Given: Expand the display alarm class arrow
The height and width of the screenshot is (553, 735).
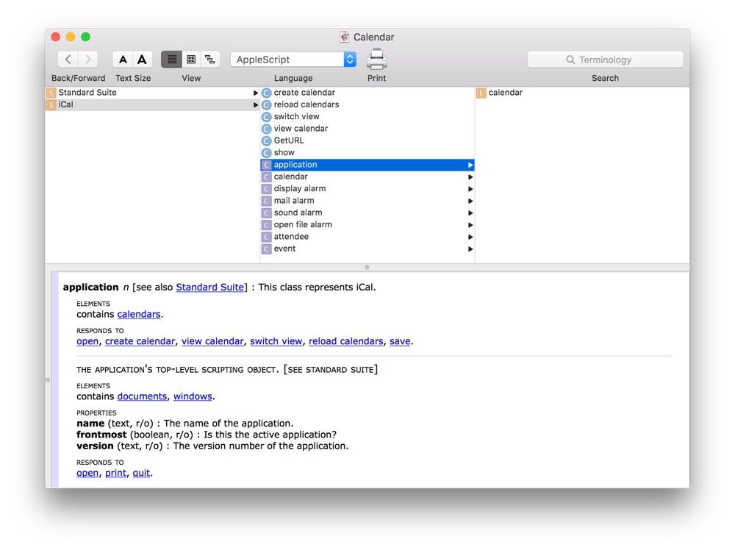Looking at the screenshot, I should 470,189.
